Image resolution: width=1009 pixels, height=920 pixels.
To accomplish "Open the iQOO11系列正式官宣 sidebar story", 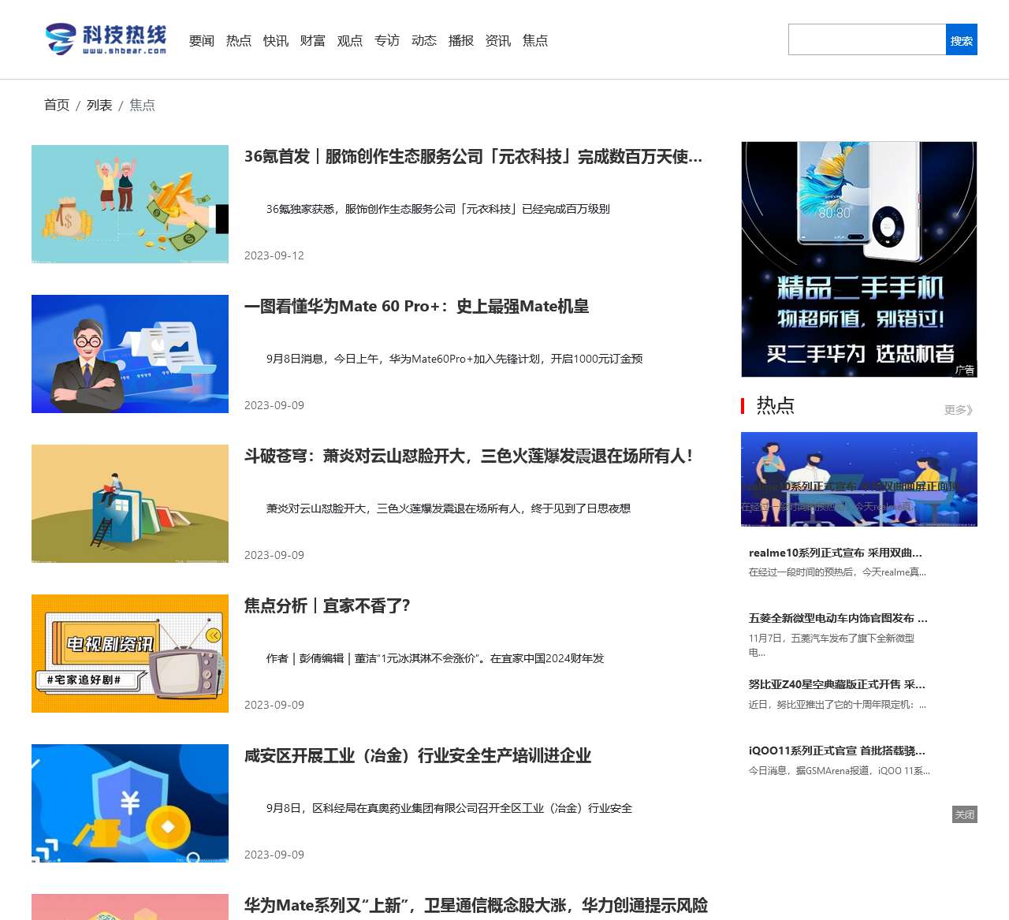I will (837, 751).
